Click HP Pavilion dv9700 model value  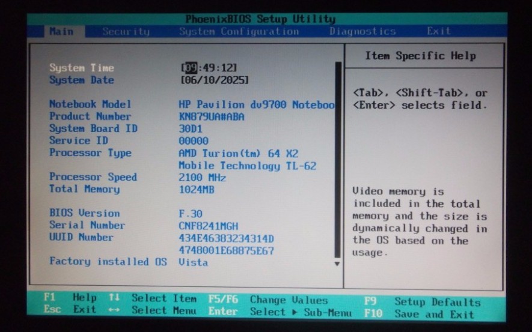pyautogui.click(x=257, y=104)
